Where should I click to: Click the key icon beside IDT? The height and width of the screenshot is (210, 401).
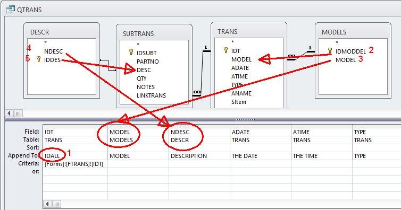pyautogui.click(x=226, y=50)
